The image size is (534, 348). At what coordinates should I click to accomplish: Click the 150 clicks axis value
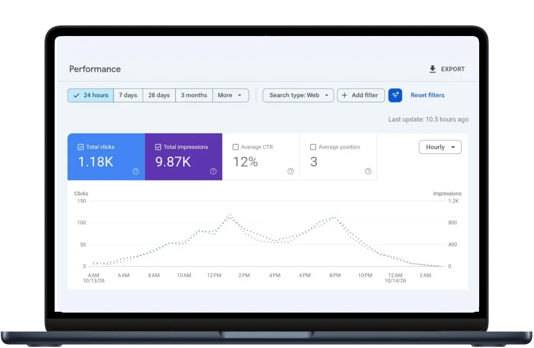pos(81,201)
